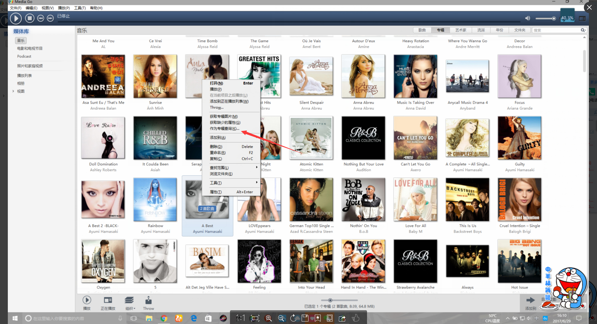Open Microsoft Edge from the taskbar
Viewport: 597px width, 324px height.
pyautogui.click(x=194, y=318)
